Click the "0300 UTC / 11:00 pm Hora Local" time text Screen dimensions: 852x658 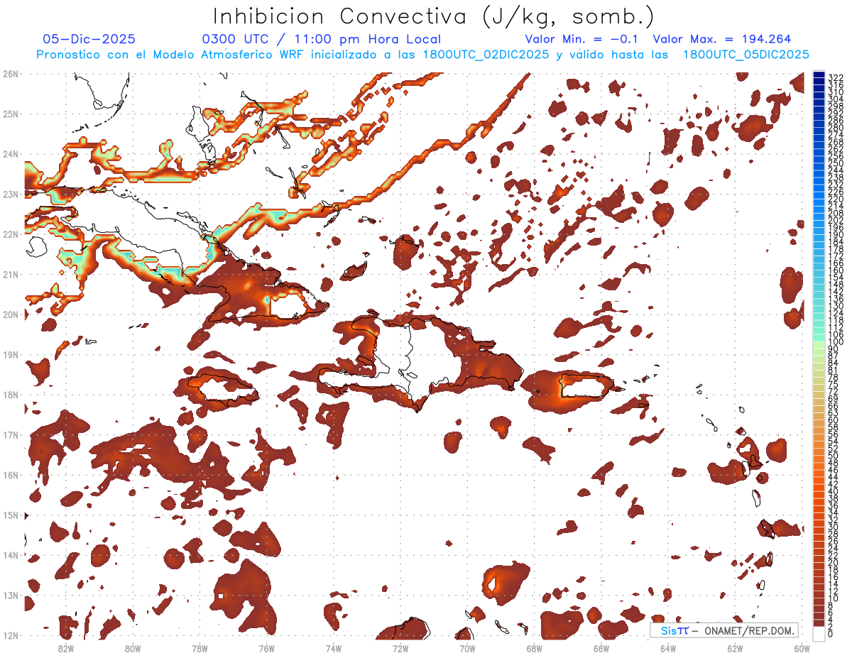322,40
